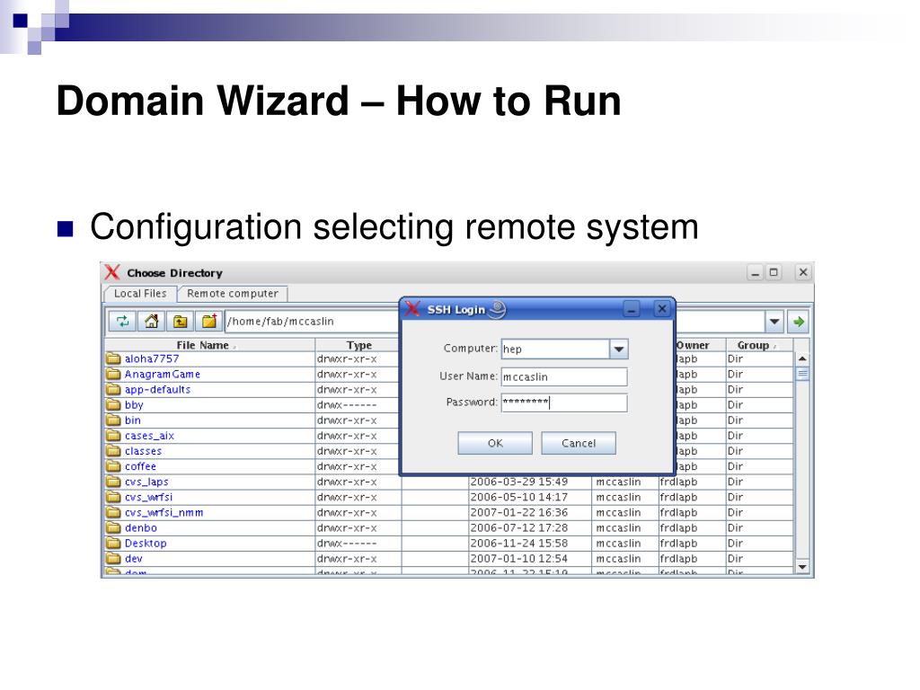Click folder icon beside cvs_laps

[113, 482]
